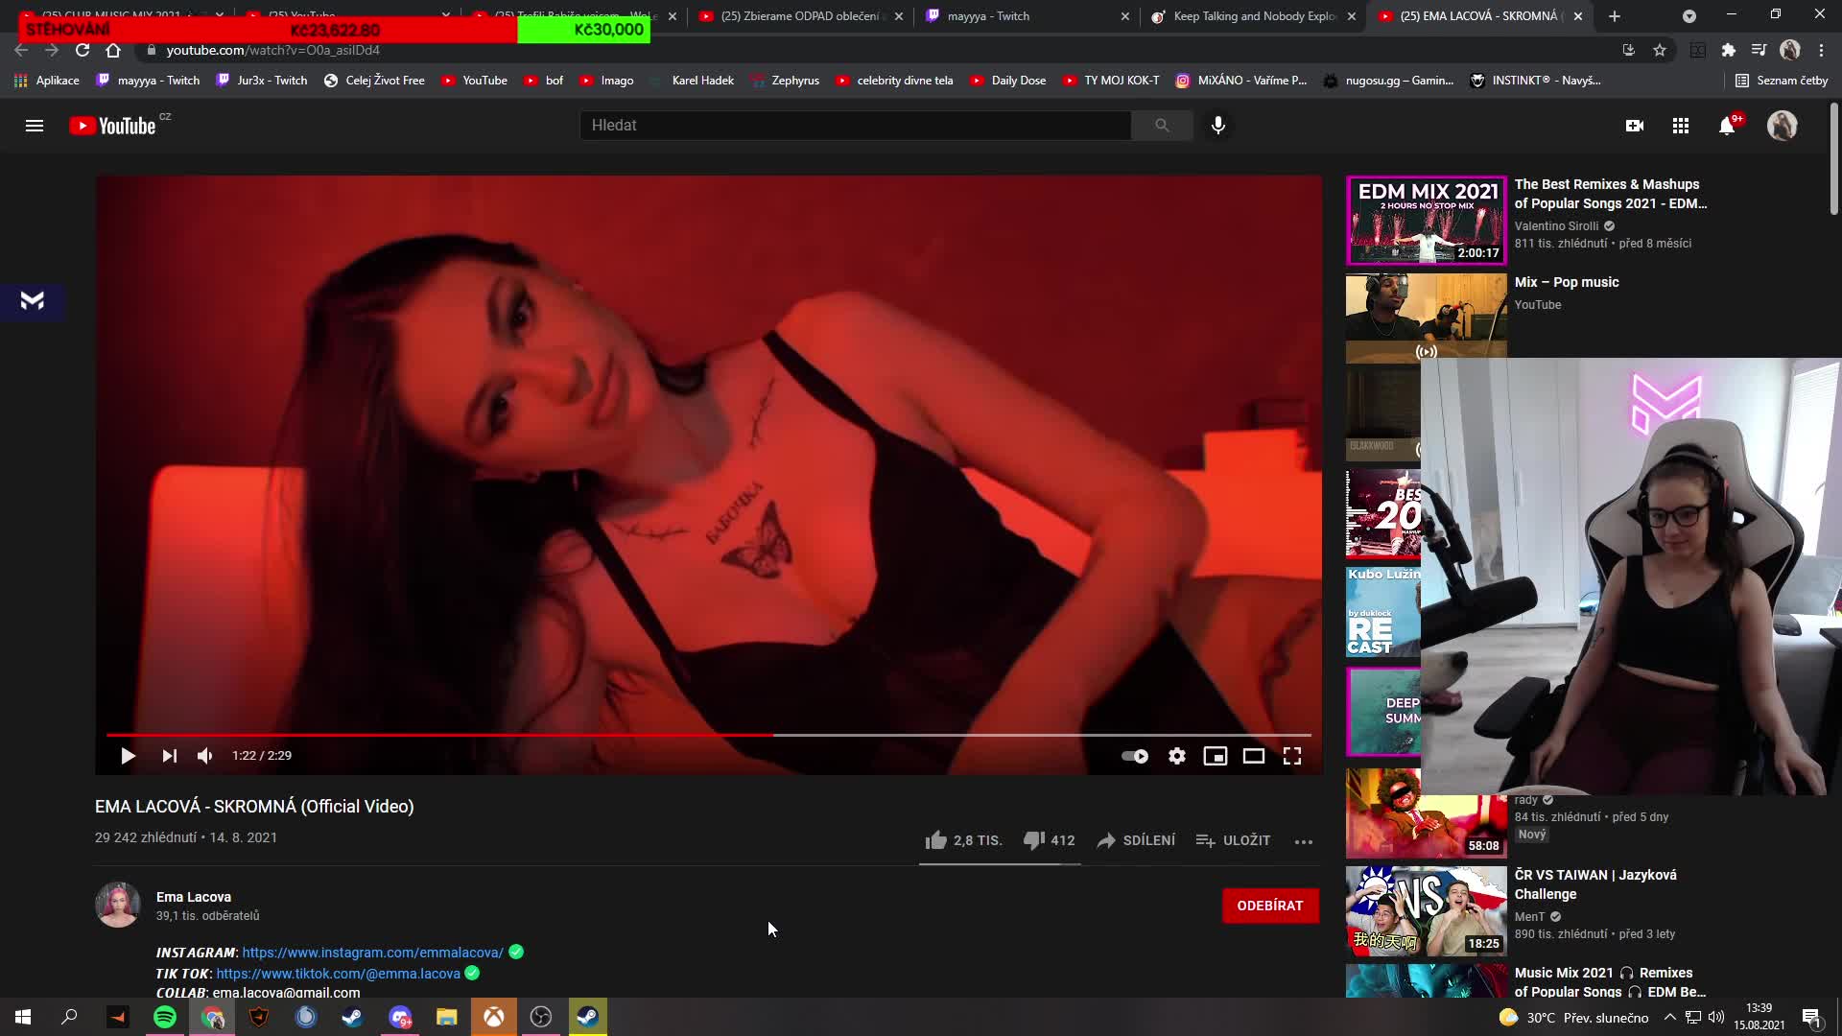Viewport: 1842px width, 1036px height.
Task: Open the notifications bell
Action: [1727, 126]
